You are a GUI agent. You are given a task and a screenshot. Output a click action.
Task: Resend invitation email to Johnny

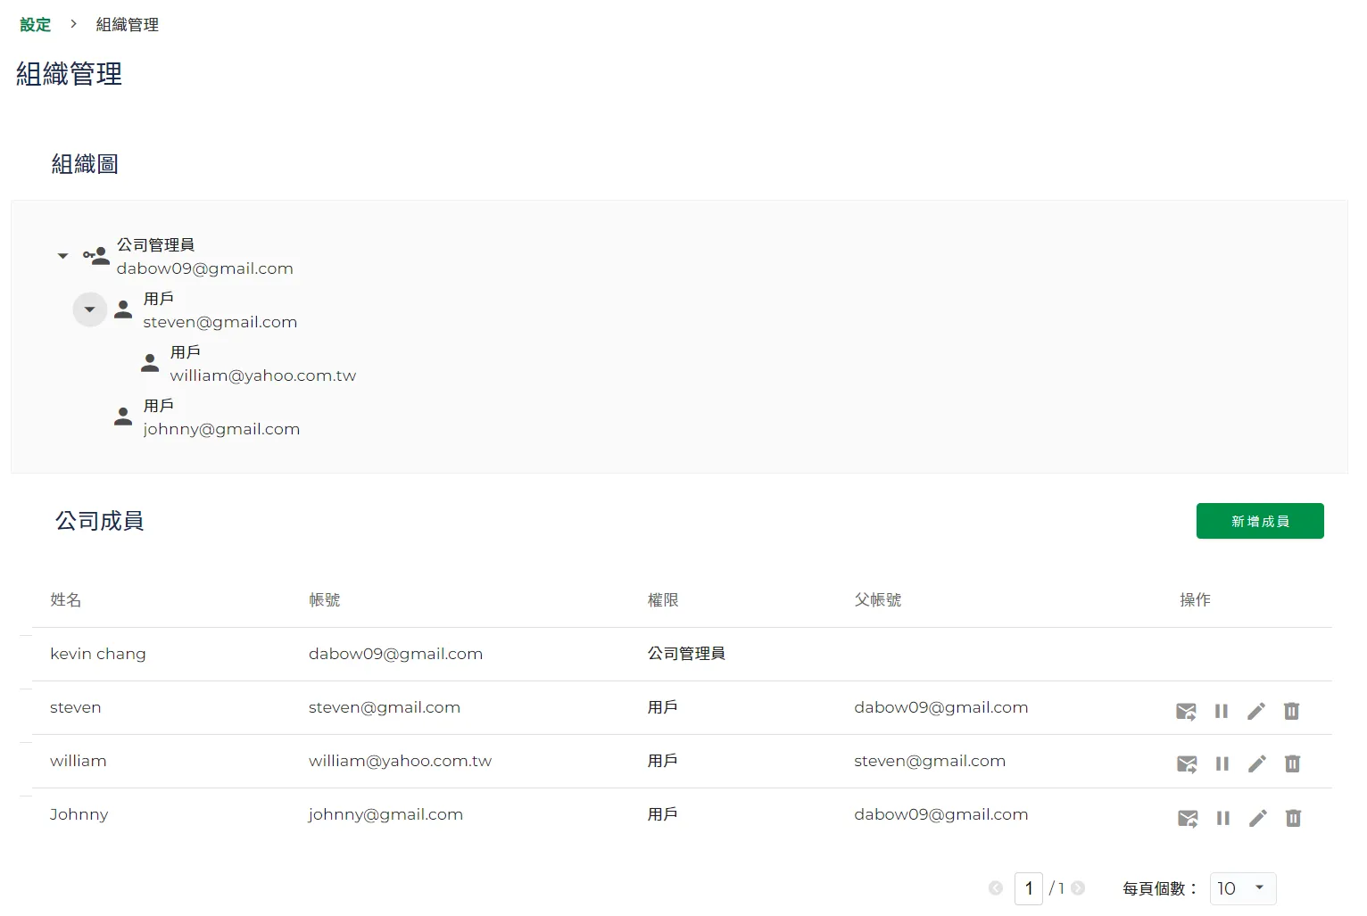click(1188, 818)
